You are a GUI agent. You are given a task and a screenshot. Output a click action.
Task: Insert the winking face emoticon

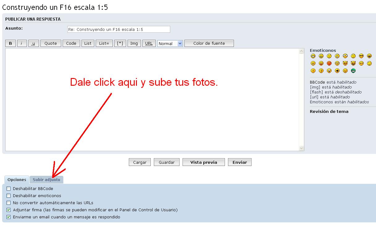pos(369,64)
